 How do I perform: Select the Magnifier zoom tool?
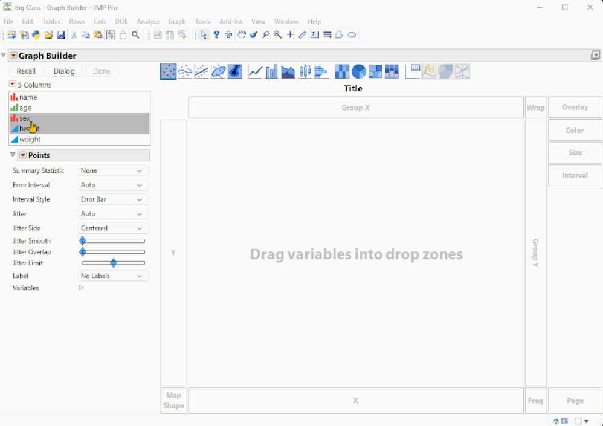[278, 35]
